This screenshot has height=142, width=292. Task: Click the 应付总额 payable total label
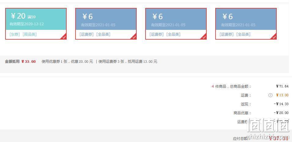coord(240,139)
